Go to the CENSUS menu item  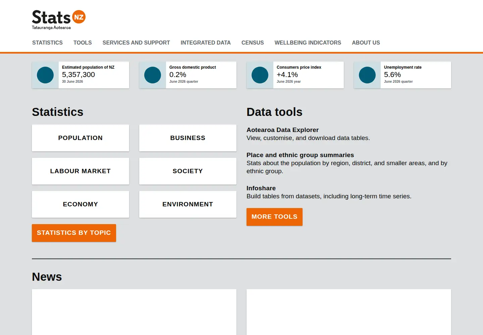[x=253, y=43]
